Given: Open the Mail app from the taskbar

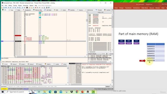Looking at the screenshot, I should (x=61, y=92).
